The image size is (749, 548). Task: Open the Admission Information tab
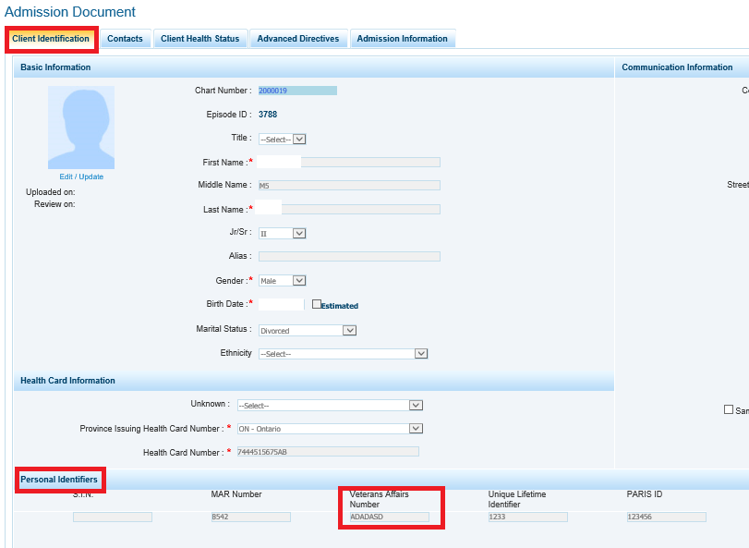[402, 39]
